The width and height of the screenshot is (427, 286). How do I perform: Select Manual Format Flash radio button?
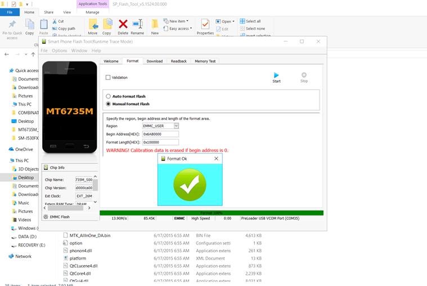109,104
